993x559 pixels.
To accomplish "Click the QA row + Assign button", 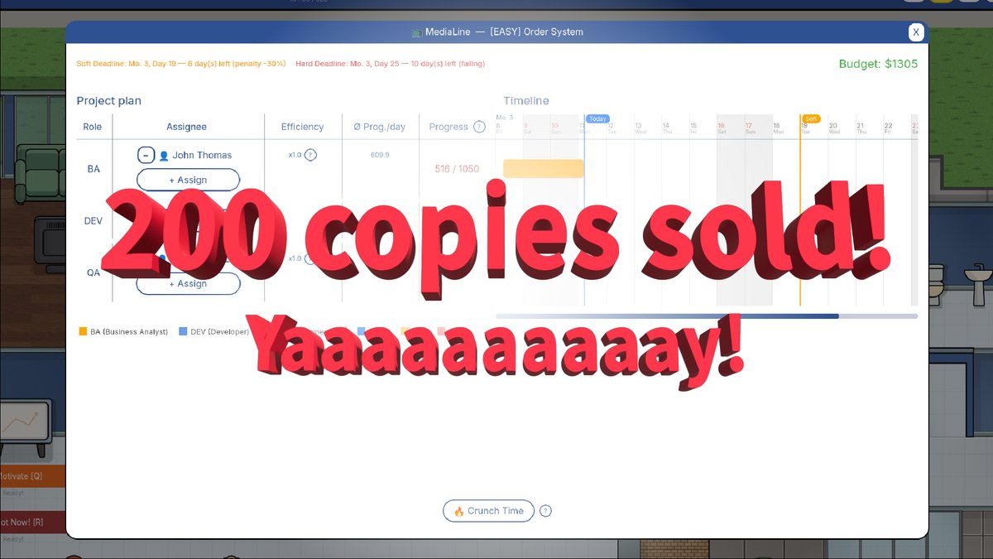I will tap(188, 283).
